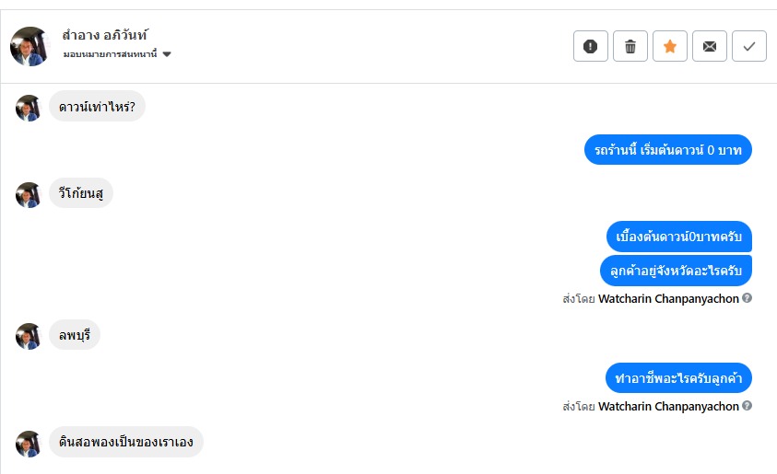Toggle the orange star follow-up icon

[670, 46]
